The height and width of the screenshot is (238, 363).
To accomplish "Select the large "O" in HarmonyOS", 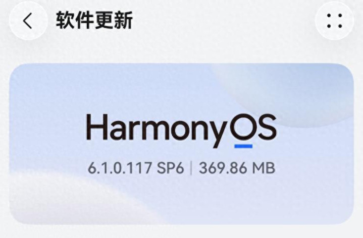I will 243,127.
